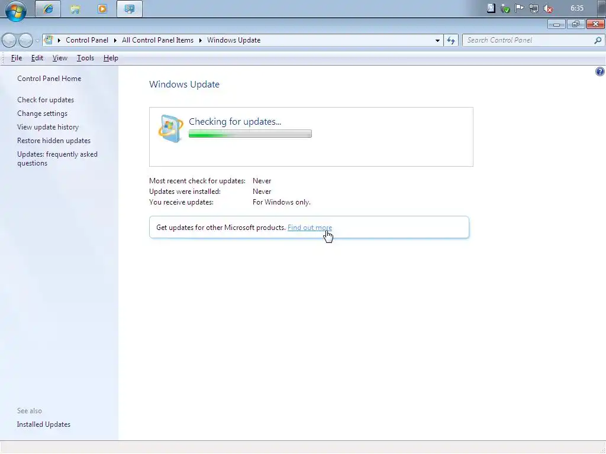This screenshot has width=606, height=454.
Task: Click the checking updates progress bar
Action: 250,134
